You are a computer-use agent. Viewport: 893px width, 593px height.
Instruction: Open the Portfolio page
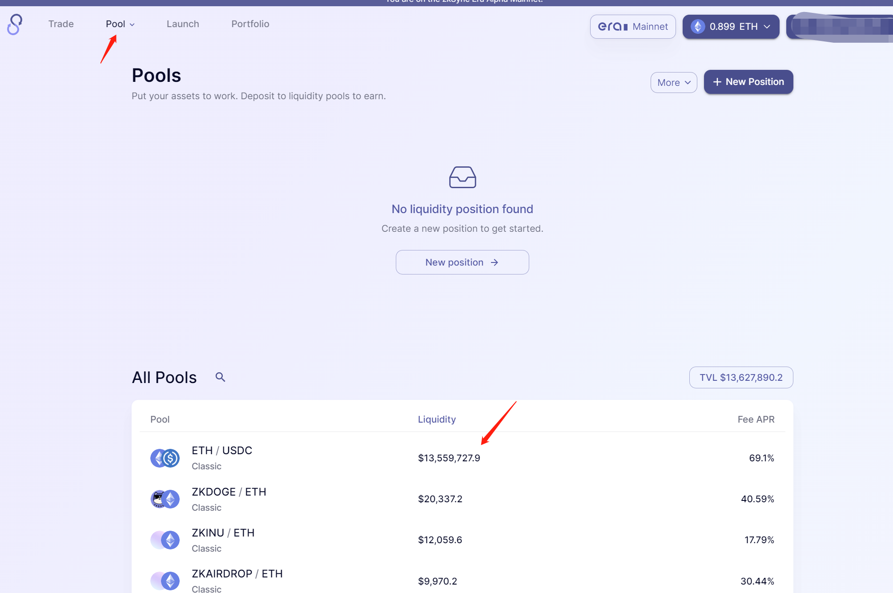[x=250, y=24]
